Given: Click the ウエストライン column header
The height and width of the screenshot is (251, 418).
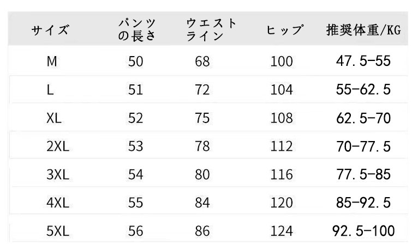Looking at the screenshot, I should [x=211, y=30].
